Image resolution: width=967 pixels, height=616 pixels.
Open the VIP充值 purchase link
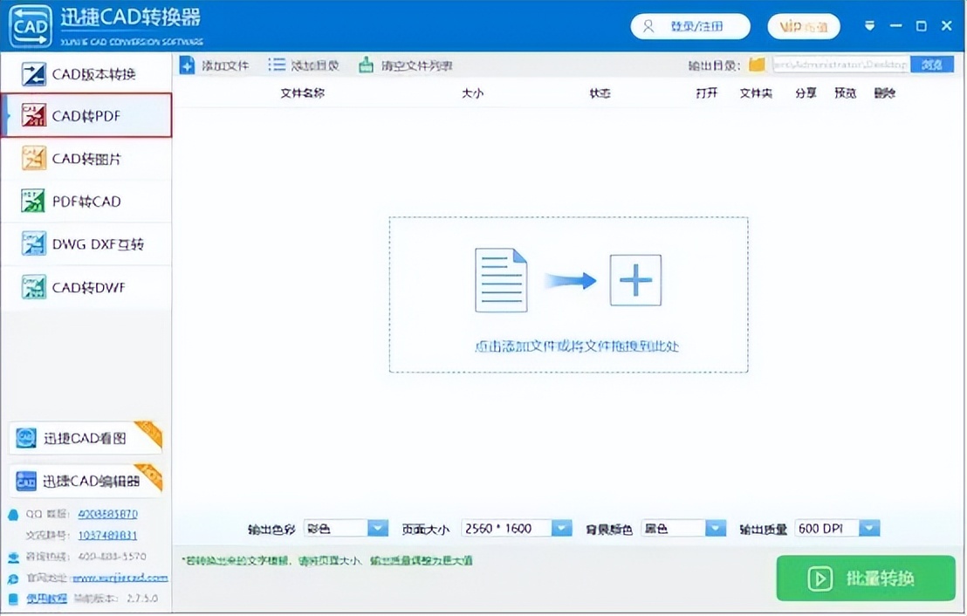[x=803, y=26]
